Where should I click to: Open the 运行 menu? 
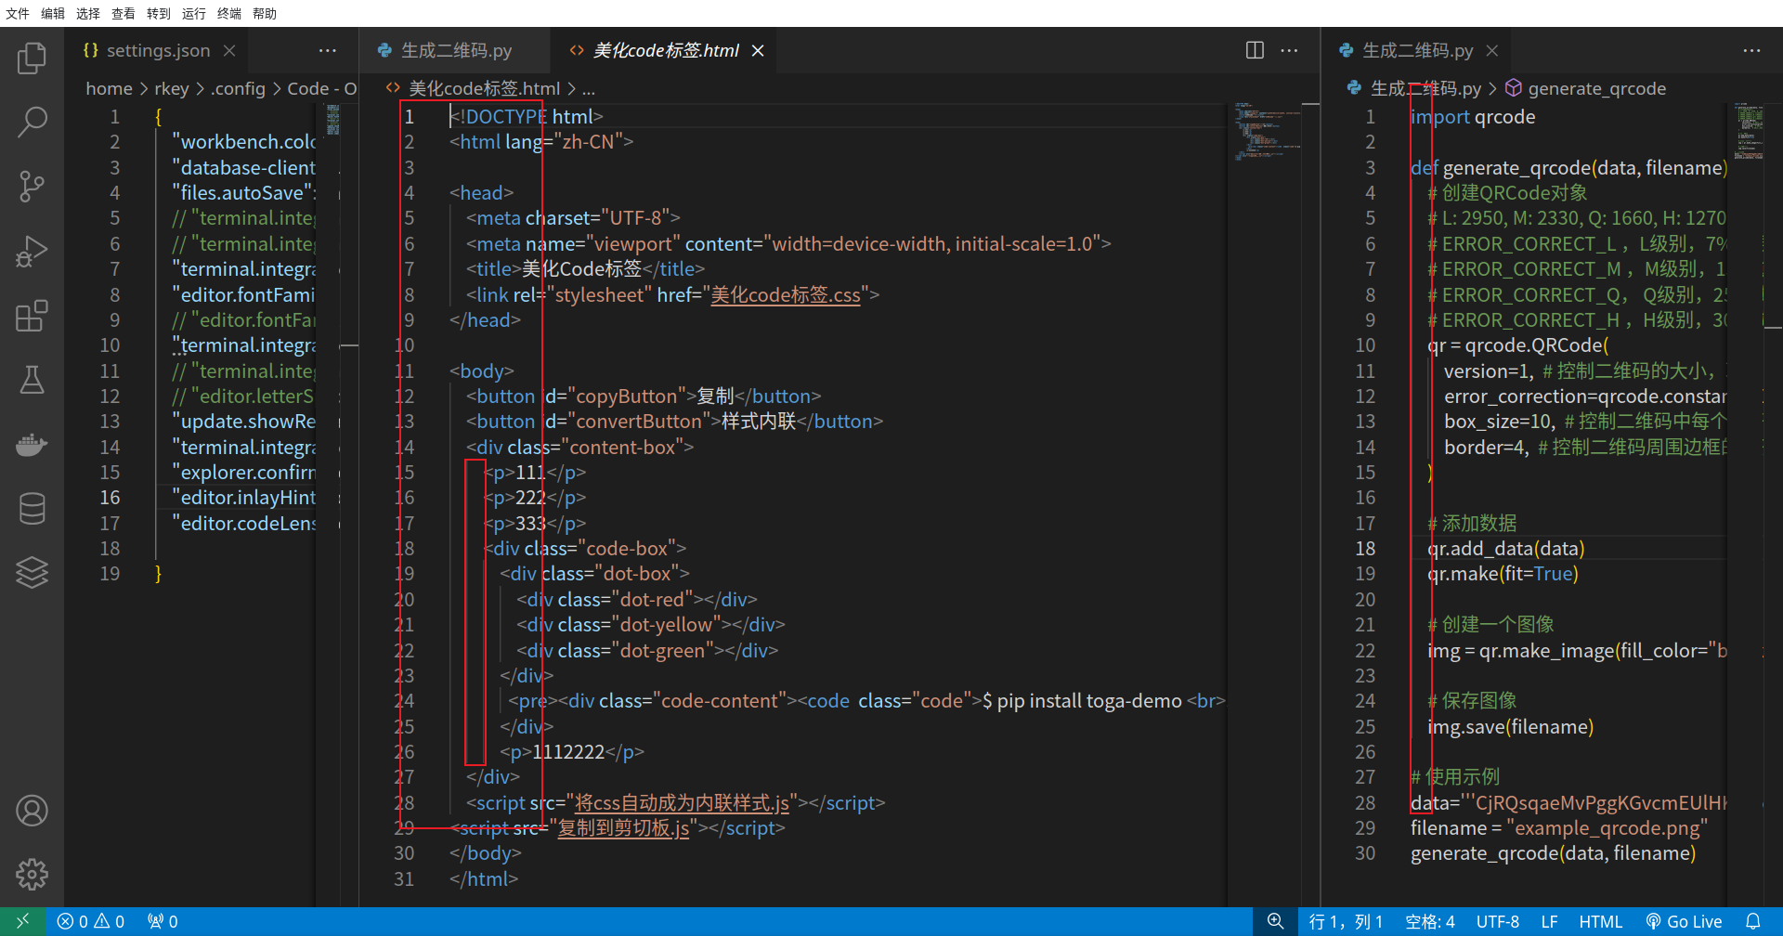pyautogui.click(x=194, y=13)
